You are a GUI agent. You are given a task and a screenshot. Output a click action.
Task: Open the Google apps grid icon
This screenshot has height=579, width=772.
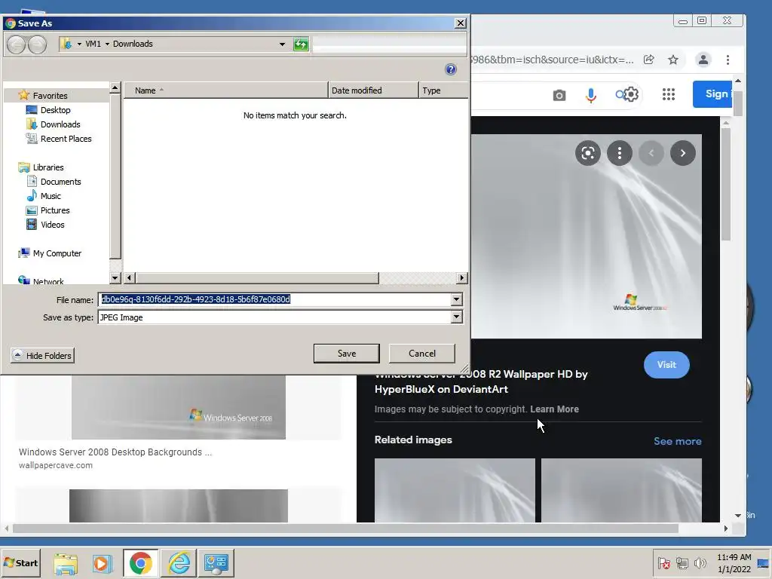pos(668,94)
